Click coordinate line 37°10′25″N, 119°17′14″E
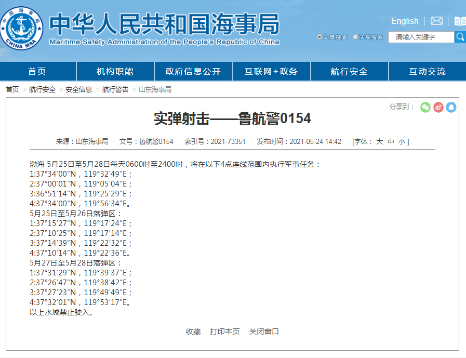Image resolution: width=466 pixels, height=358 pixels. [x=81, y=233]
